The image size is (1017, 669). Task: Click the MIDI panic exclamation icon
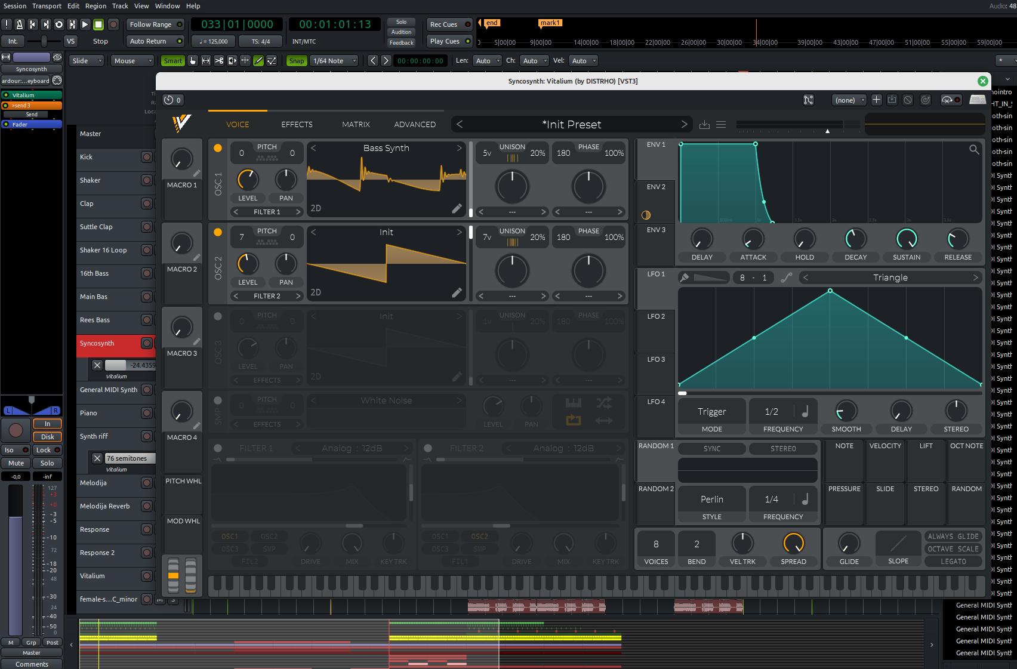[7, 24]
